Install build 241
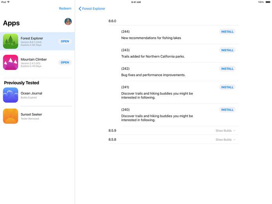Viewport: 272px width, 204px height. pos(227,87)
